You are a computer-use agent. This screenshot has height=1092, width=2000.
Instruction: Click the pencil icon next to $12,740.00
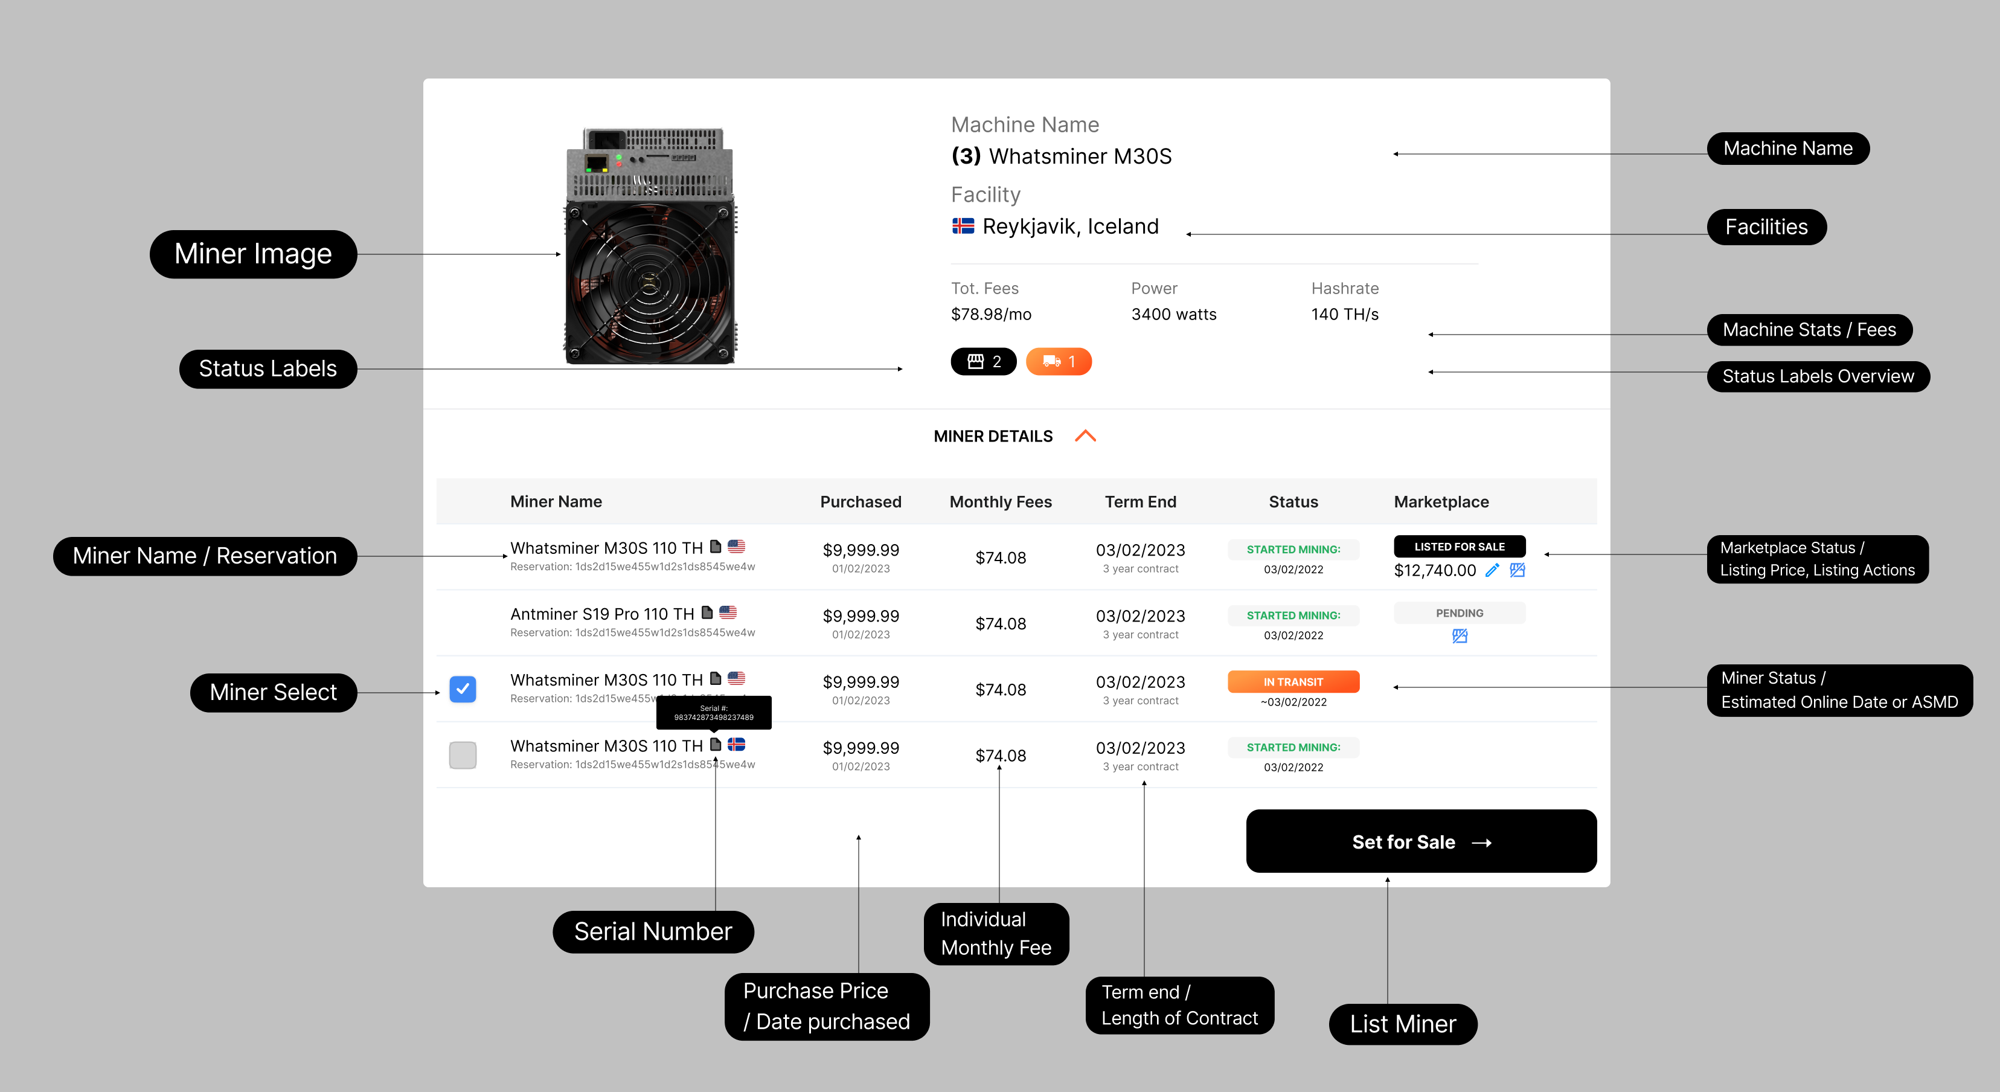pyautogui.click(x=1492, y=571)
